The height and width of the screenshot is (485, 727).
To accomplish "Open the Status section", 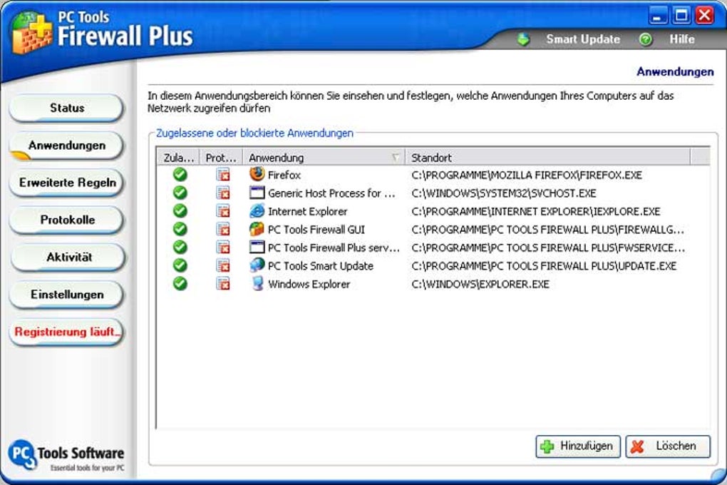I will tap(67, 108).
